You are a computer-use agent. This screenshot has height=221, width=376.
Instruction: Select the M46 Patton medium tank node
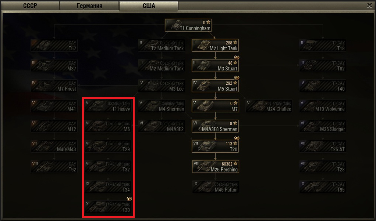point(215,187)
